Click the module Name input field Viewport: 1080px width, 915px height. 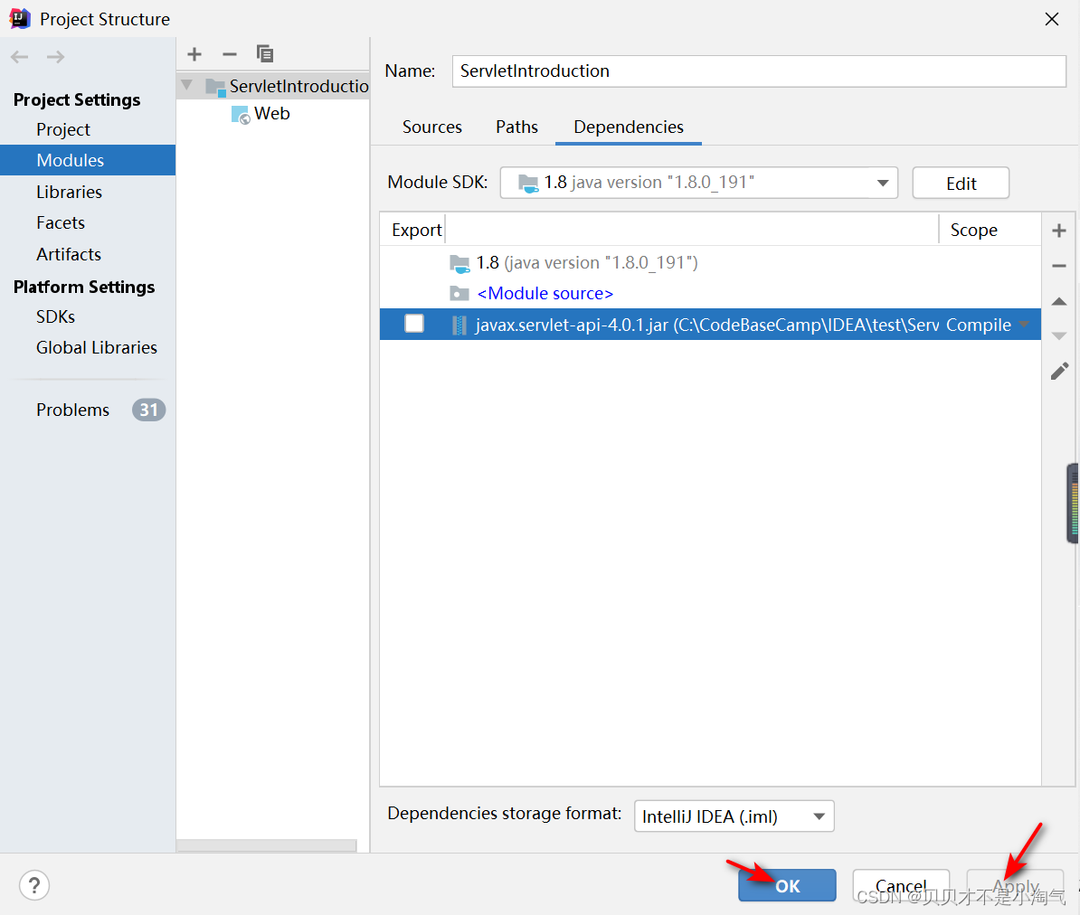click(759, 71)
